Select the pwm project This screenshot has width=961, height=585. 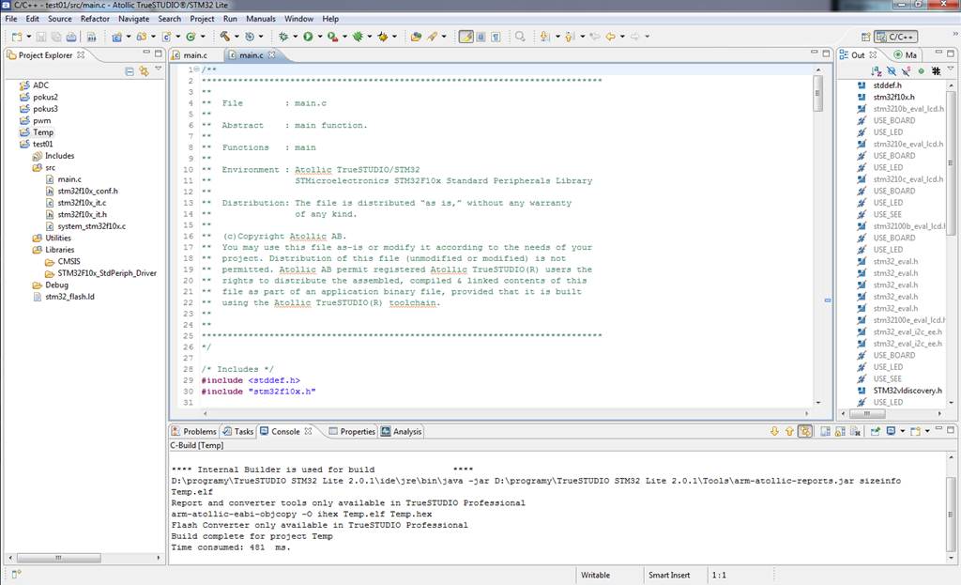(x=41, y=121)
